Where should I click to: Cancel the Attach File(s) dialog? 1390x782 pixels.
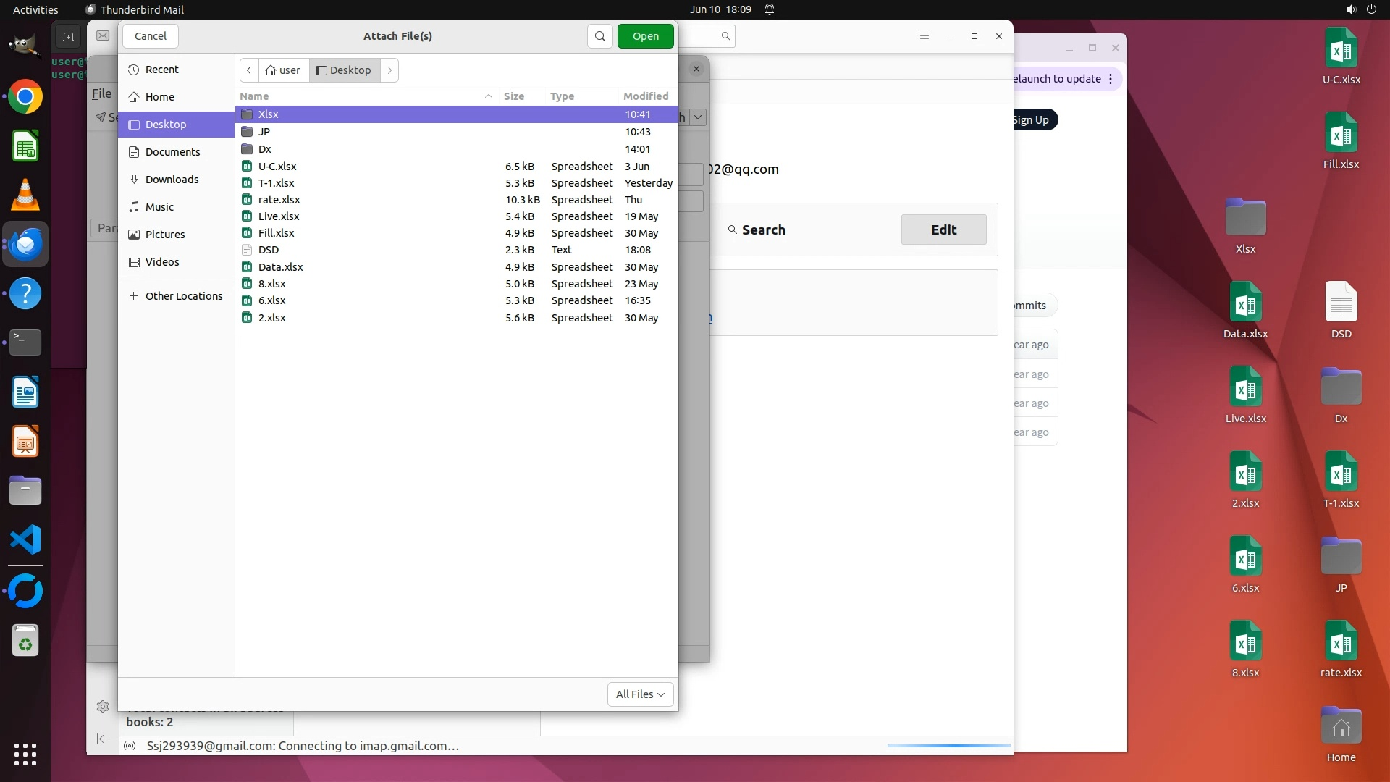click(151, 36)
